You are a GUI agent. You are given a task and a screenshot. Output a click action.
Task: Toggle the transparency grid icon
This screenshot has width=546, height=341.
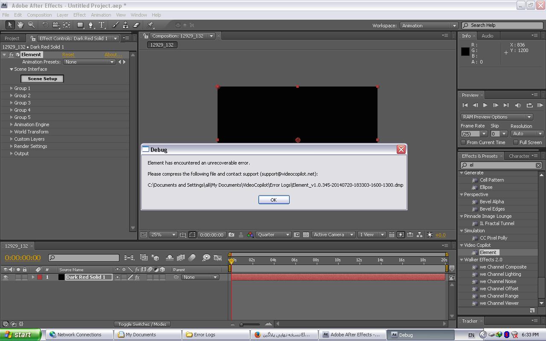306,234
